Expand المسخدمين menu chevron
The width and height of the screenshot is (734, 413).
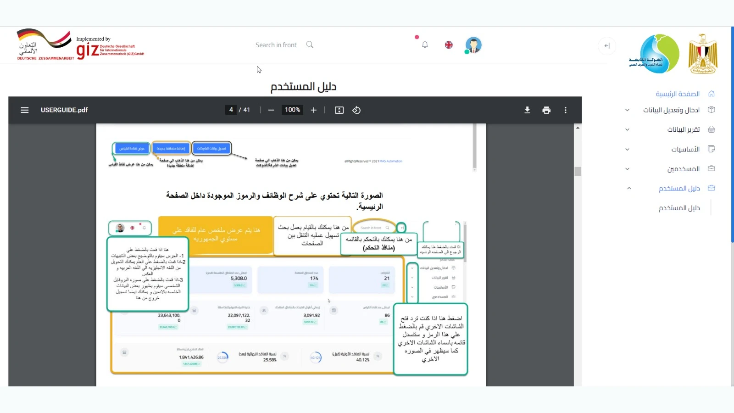(627, 169)
